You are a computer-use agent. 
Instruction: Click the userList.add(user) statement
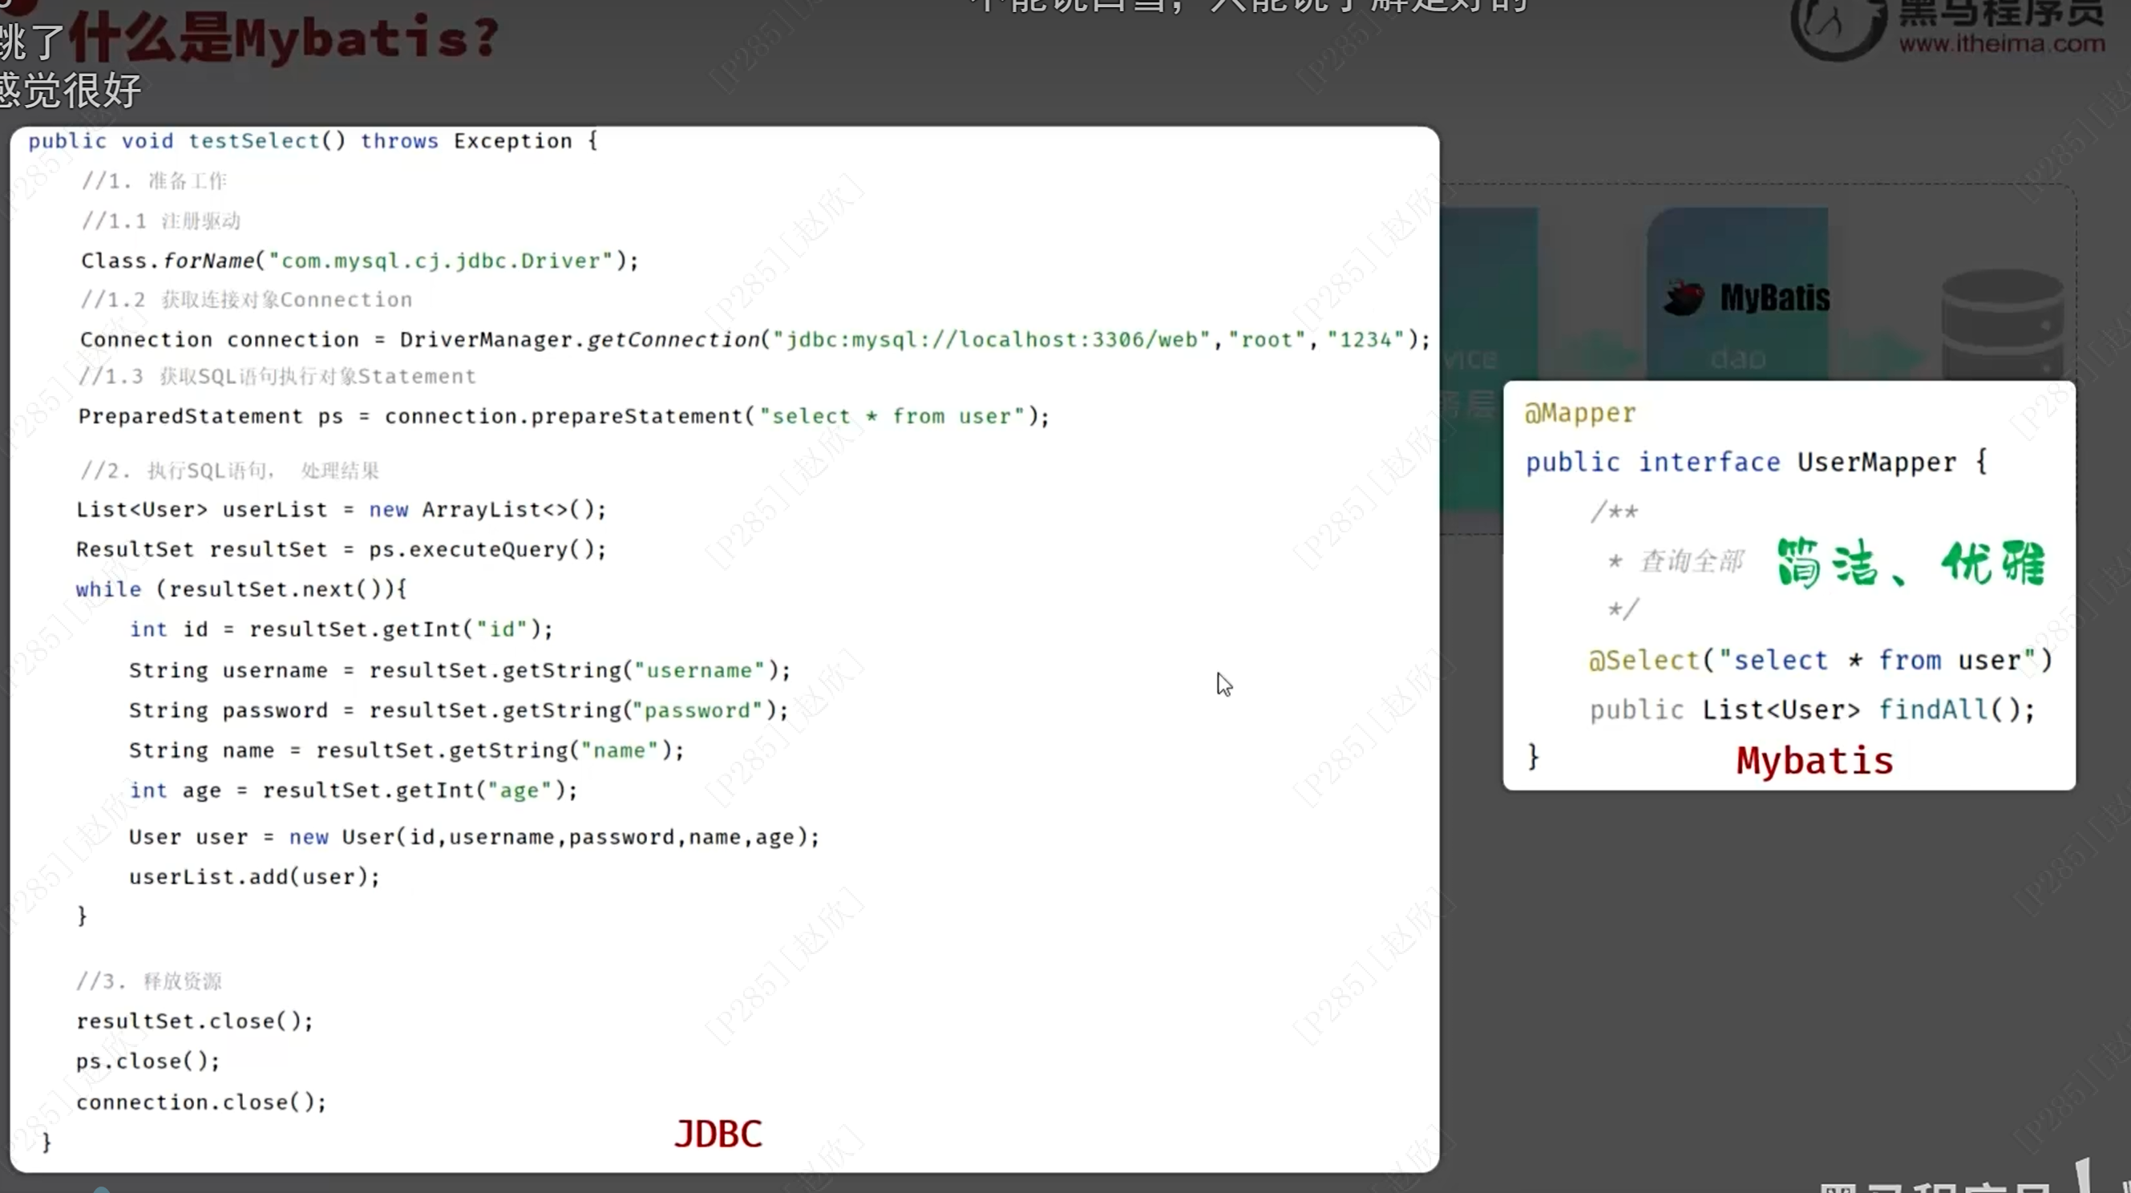click(x=254, y=876)
